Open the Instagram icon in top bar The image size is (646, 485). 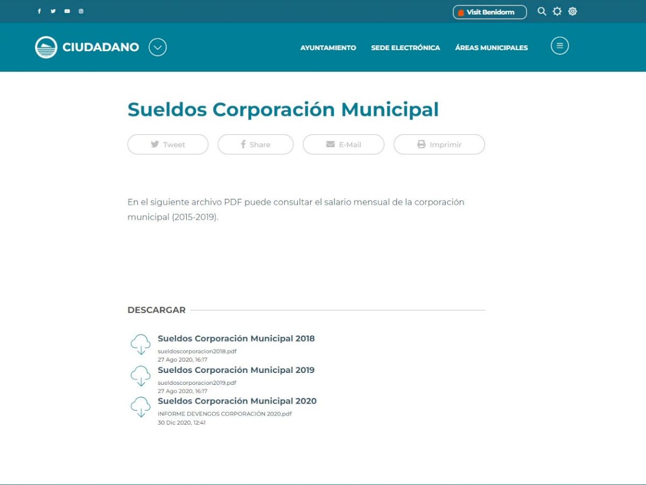[x=81, y=11]
